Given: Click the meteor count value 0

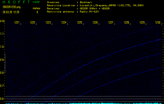Looking at the screenshot, I should 37,12.
